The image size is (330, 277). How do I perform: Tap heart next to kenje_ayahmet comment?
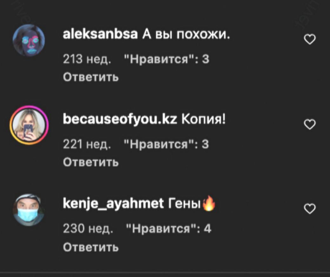310,208
